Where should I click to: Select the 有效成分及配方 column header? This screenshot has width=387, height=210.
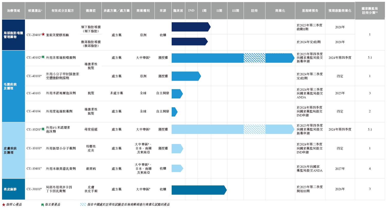click(63, 11)
